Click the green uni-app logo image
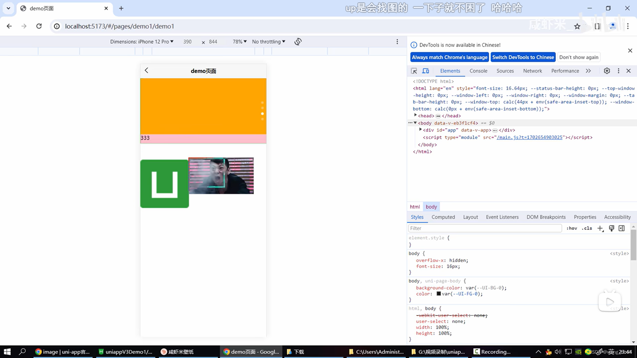The image size is (637, 358). tap(165, 184)
